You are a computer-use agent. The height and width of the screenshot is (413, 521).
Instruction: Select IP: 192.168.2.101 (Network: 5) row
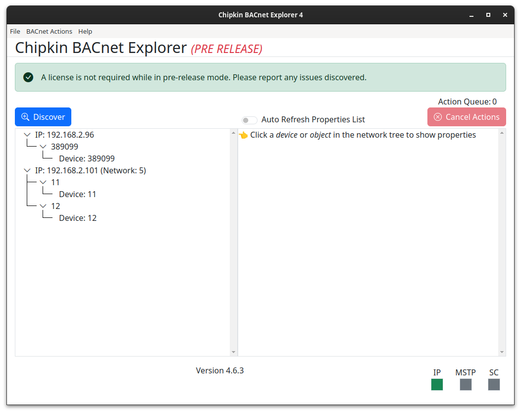tap(90, 170)
